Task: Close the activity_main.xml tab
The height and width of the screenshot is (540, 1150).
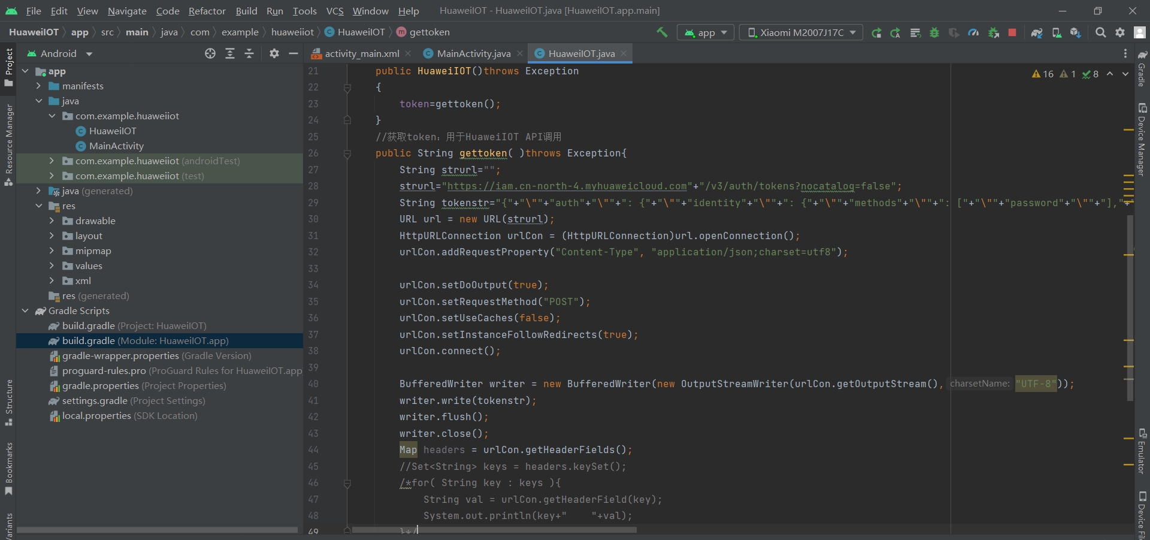Action: tap(408, 53)
